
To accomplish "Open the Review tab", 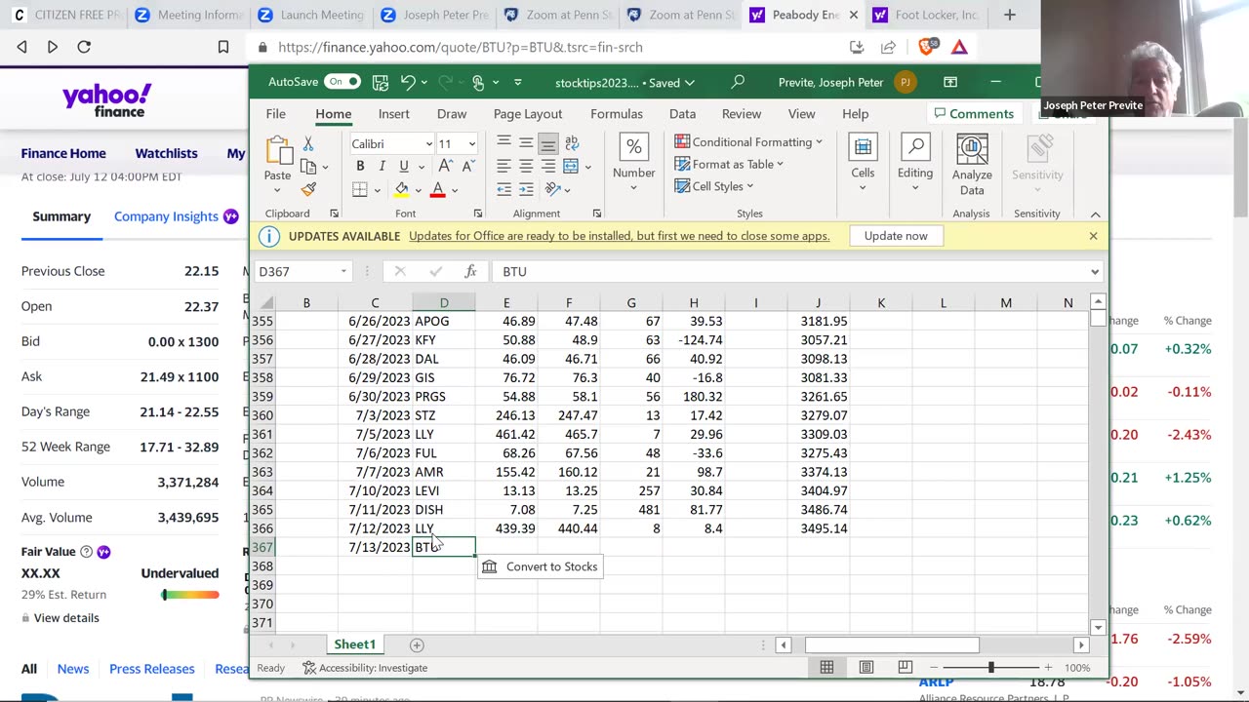I will coord(742,114).
